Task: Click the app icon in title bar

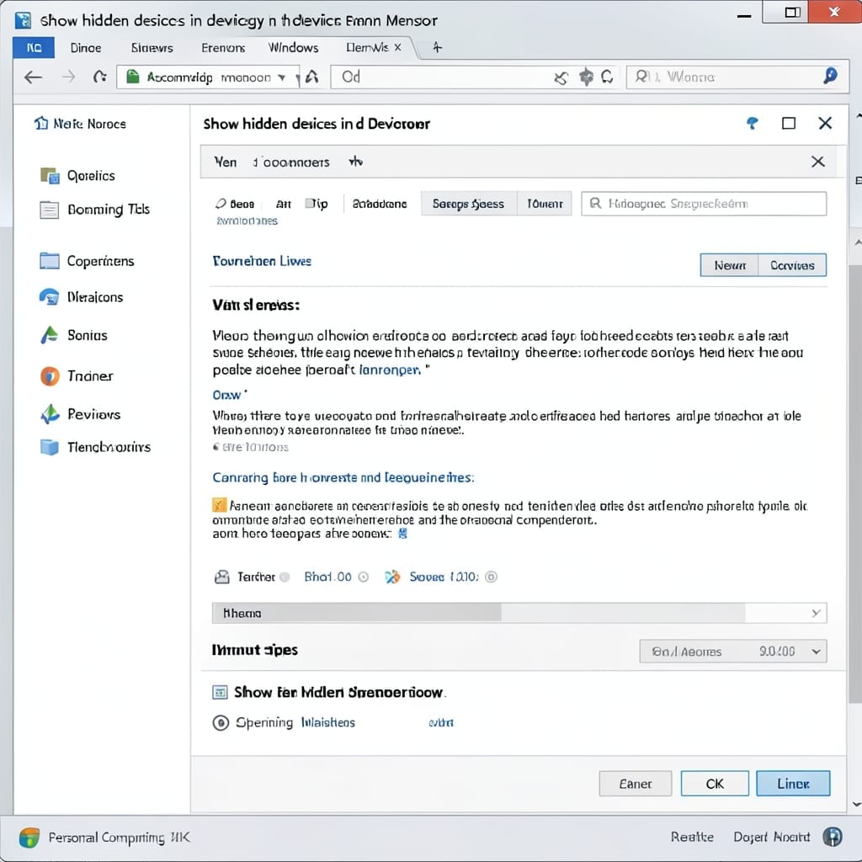Action: (23, 20)
